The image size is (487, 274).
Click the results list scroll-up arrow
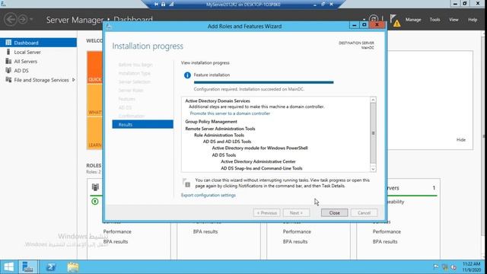tap(373, 100)
